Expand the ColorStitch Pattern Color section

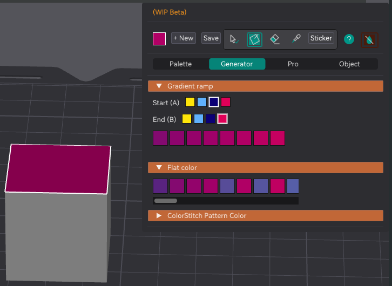(266, 215)
